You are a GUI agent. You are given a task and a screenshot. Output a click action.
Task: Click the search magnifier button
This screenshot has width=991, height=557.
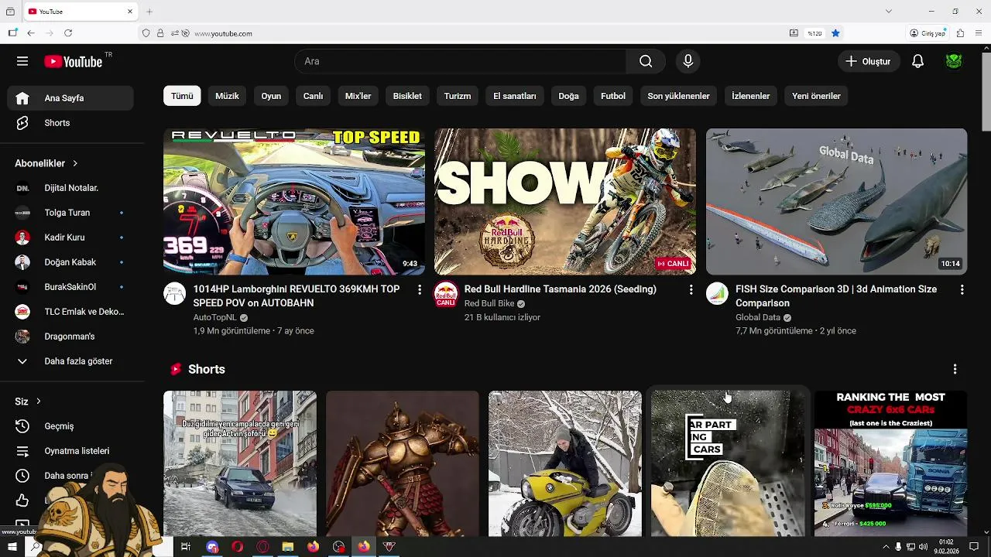646,61
